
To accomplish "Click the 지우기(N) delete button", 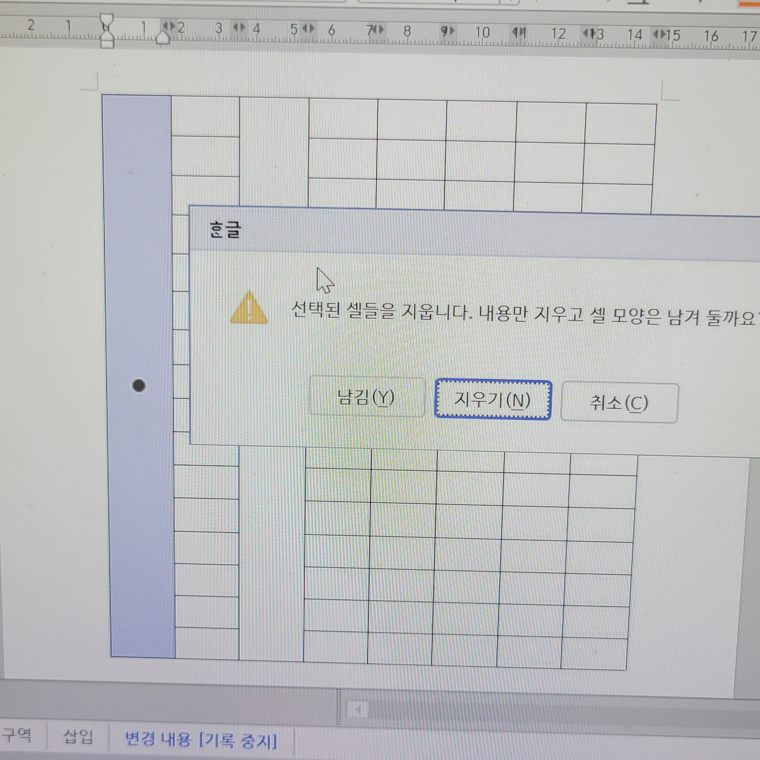I will [492, 400].
